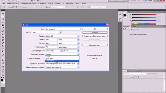The width and height of the screenshot is (166, 93).
Task: Switch to the Каналы tab
Action: (x=130, y=71)
